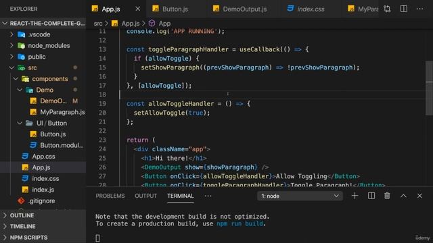
Task: Open the editor more actions menu
Action: (x=419, y=9)
